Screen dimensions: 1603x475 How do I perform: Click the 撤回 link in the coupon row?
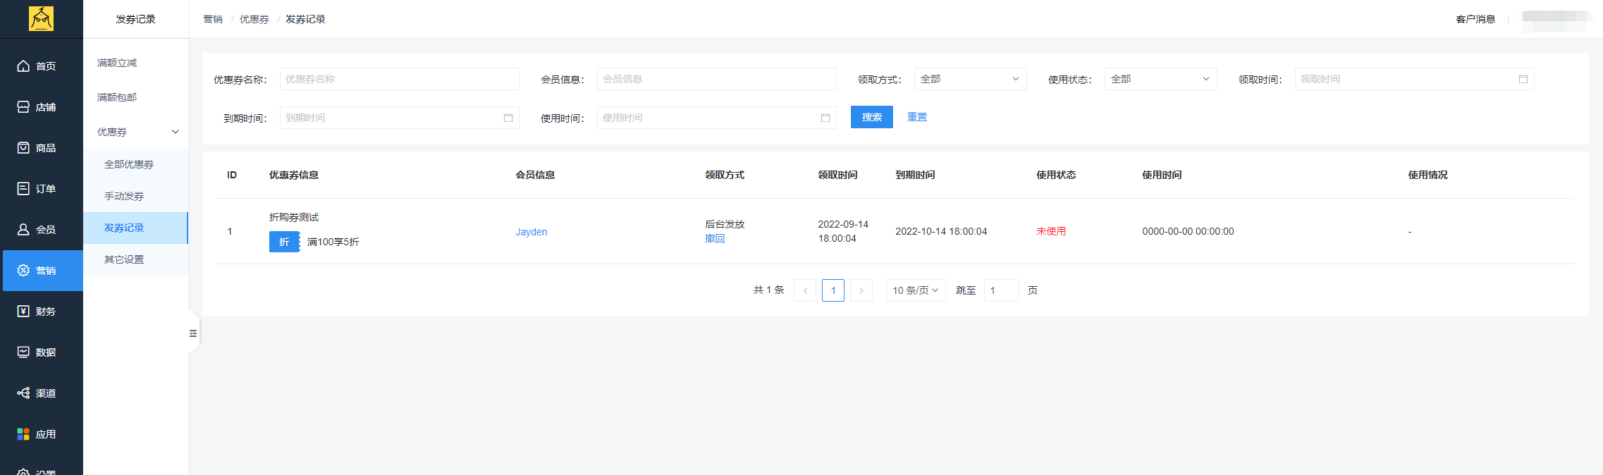tap(715, 239)
